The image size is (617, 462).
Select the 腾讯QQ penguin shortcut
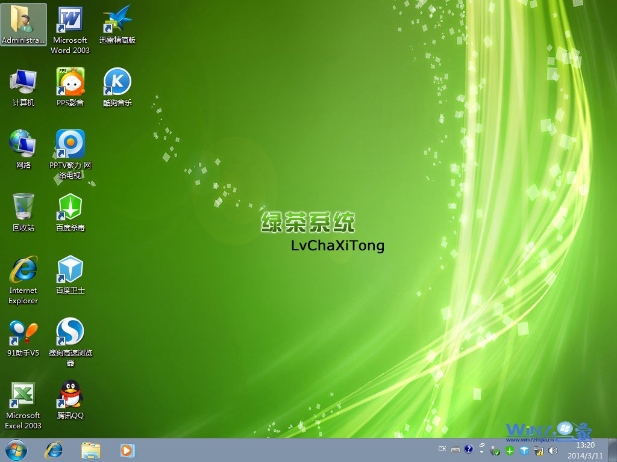coord(70,400)
